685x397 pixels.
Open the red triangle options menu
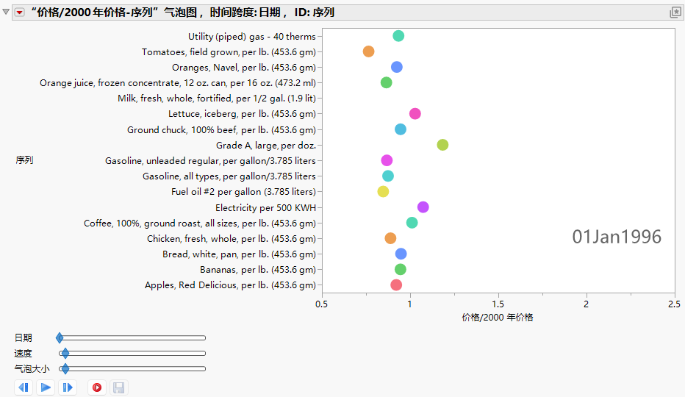[x=19, y=12]
